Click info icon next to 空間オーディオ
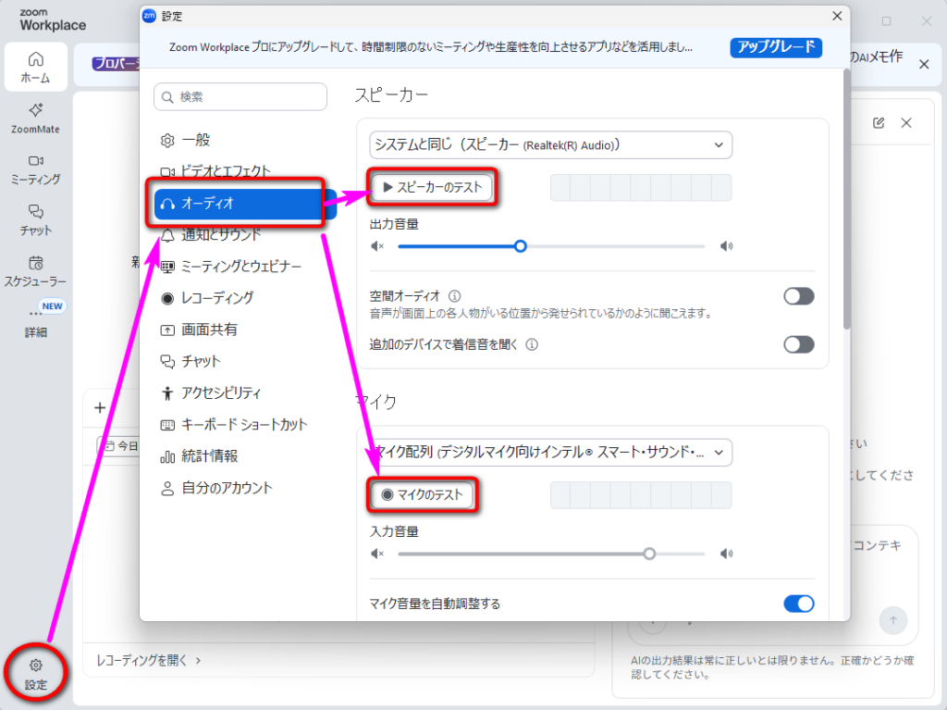The height and width of the screenshot is (710, 947). pos(454,296)
